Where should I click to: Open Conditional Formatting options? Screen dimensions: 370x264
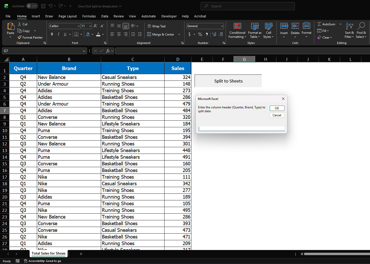click(x=237, y=30)
